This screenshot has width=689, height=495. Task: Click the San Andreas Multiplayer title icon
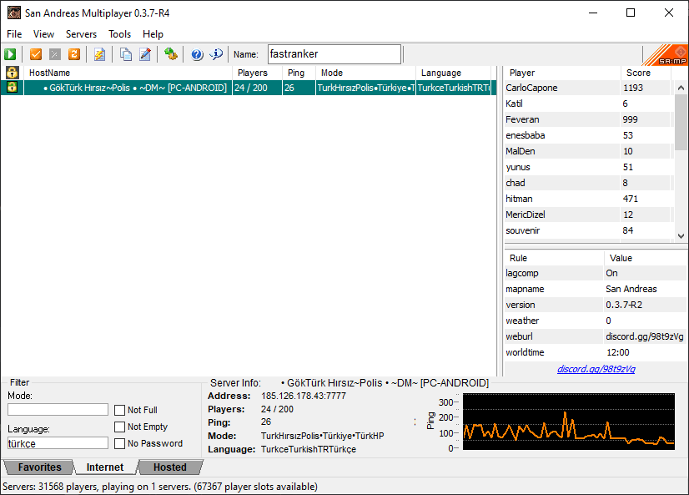14,13
